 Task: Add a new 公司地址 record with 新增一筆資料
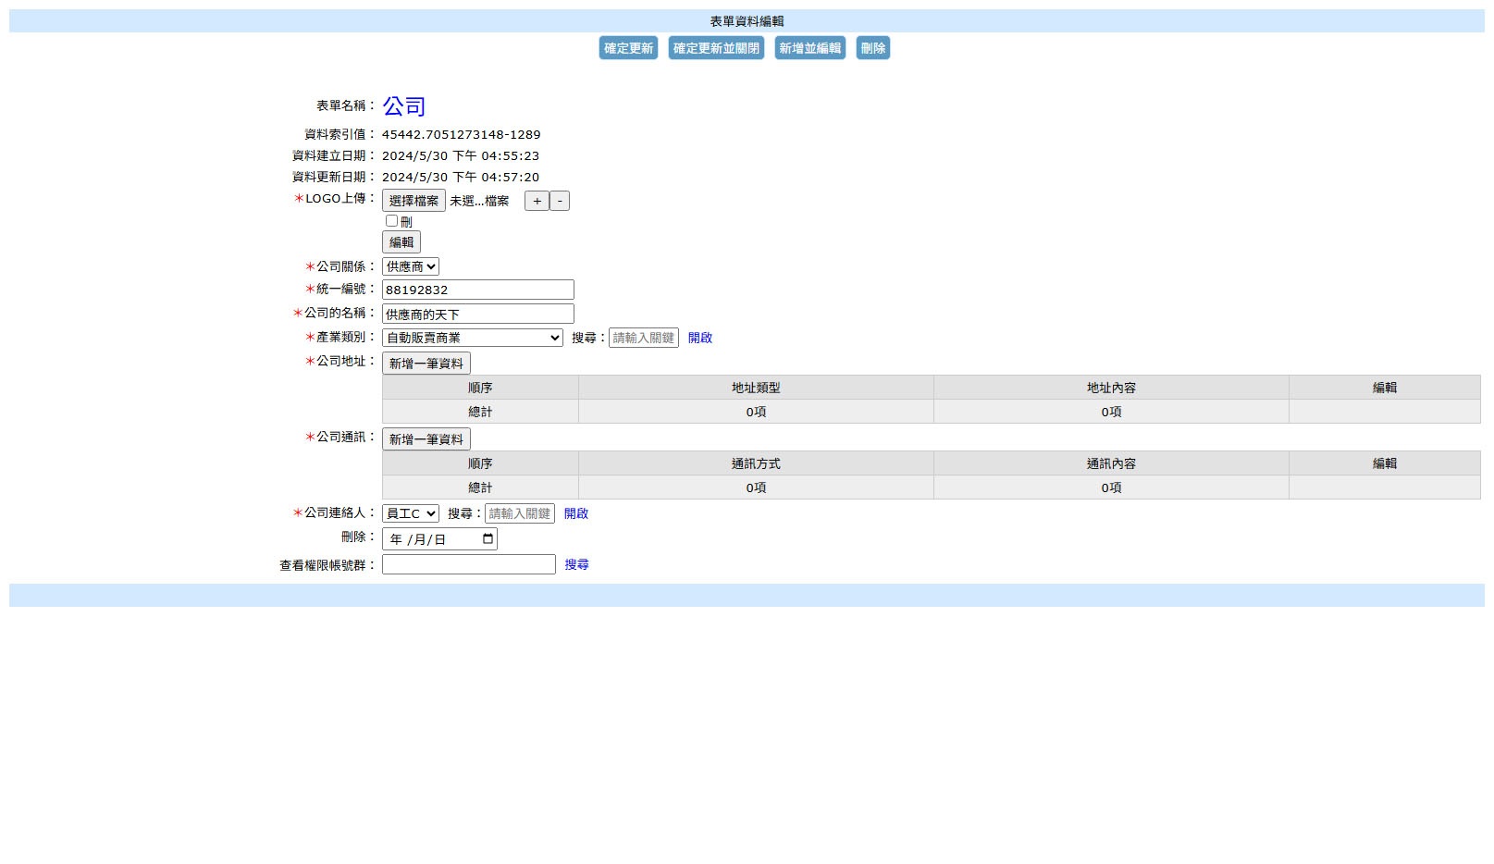point(426,364)
